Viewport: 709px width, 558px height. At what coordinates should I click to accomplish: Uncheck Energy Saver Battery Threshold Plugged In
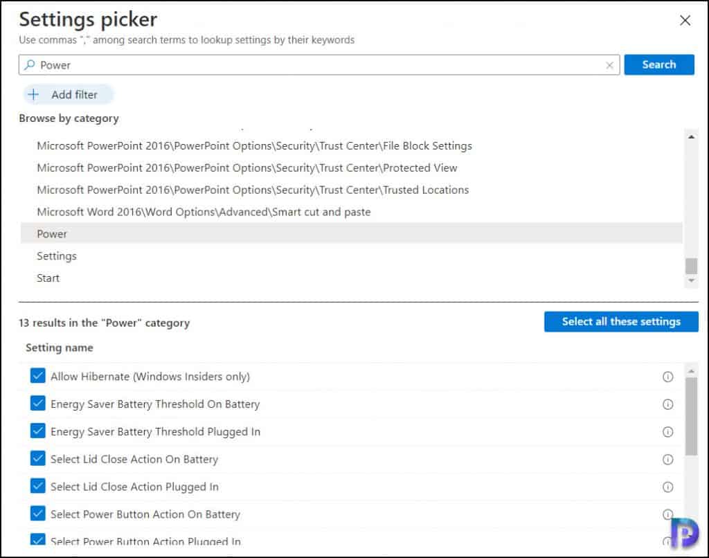click(38, 431)
